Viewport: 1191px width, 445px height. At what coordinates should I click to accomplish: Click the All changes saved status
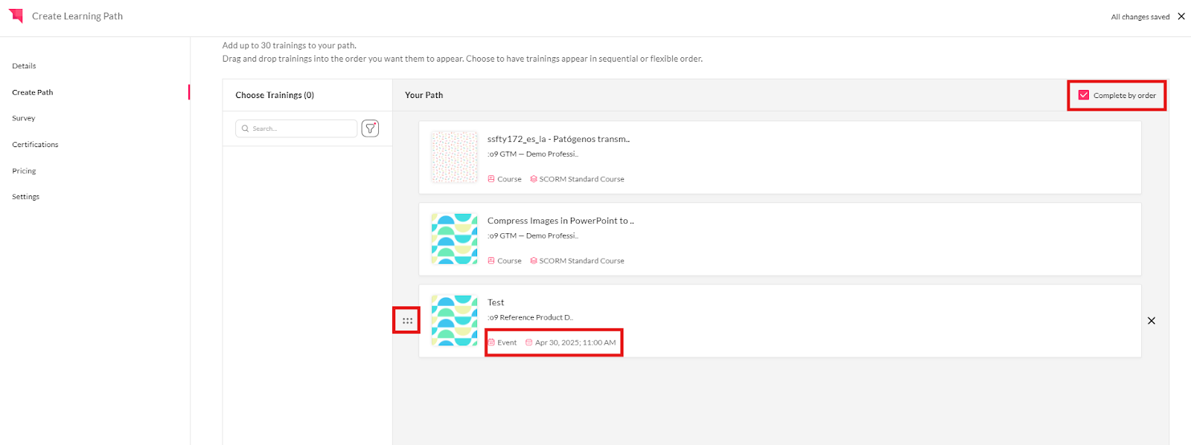(x=1140, y=17)
